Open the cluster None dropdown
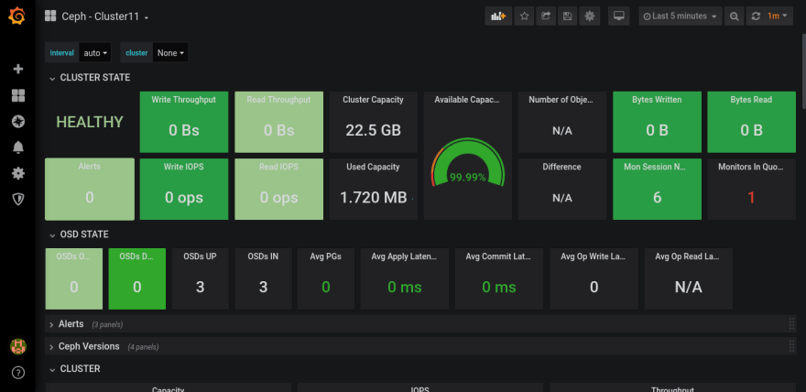 pyautogui.click(x=170, y=52)
